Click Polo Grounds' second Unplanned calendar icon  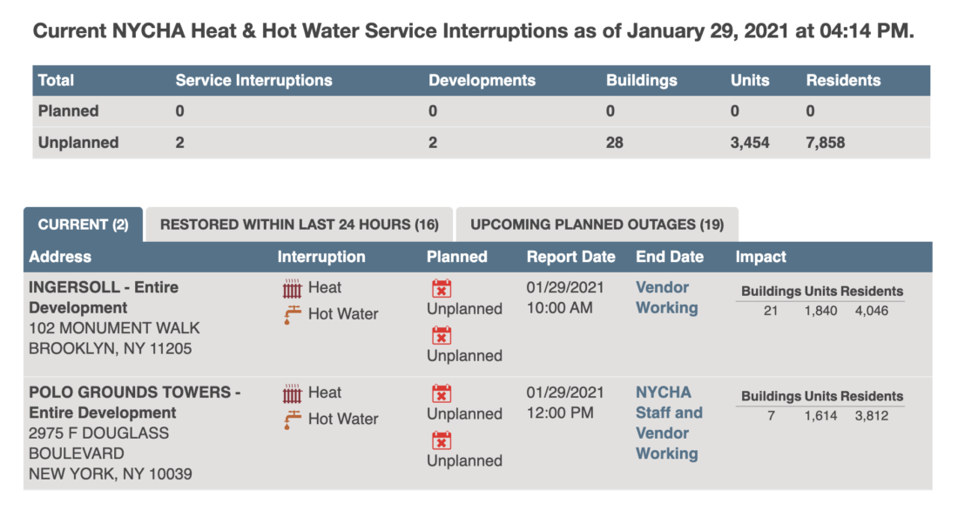[442, 440]
